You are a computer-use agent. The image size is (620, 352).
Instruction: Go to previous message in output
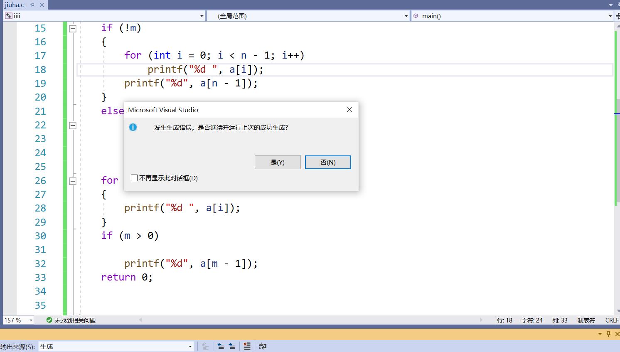tap(221, 346)
